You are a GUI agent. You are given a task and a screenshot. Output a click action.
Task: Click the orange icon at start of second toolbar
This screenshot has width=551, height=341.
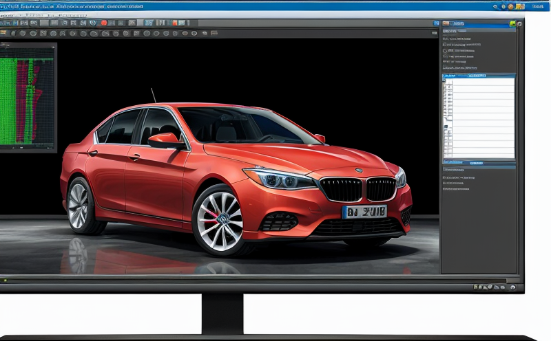click(3, 33)
